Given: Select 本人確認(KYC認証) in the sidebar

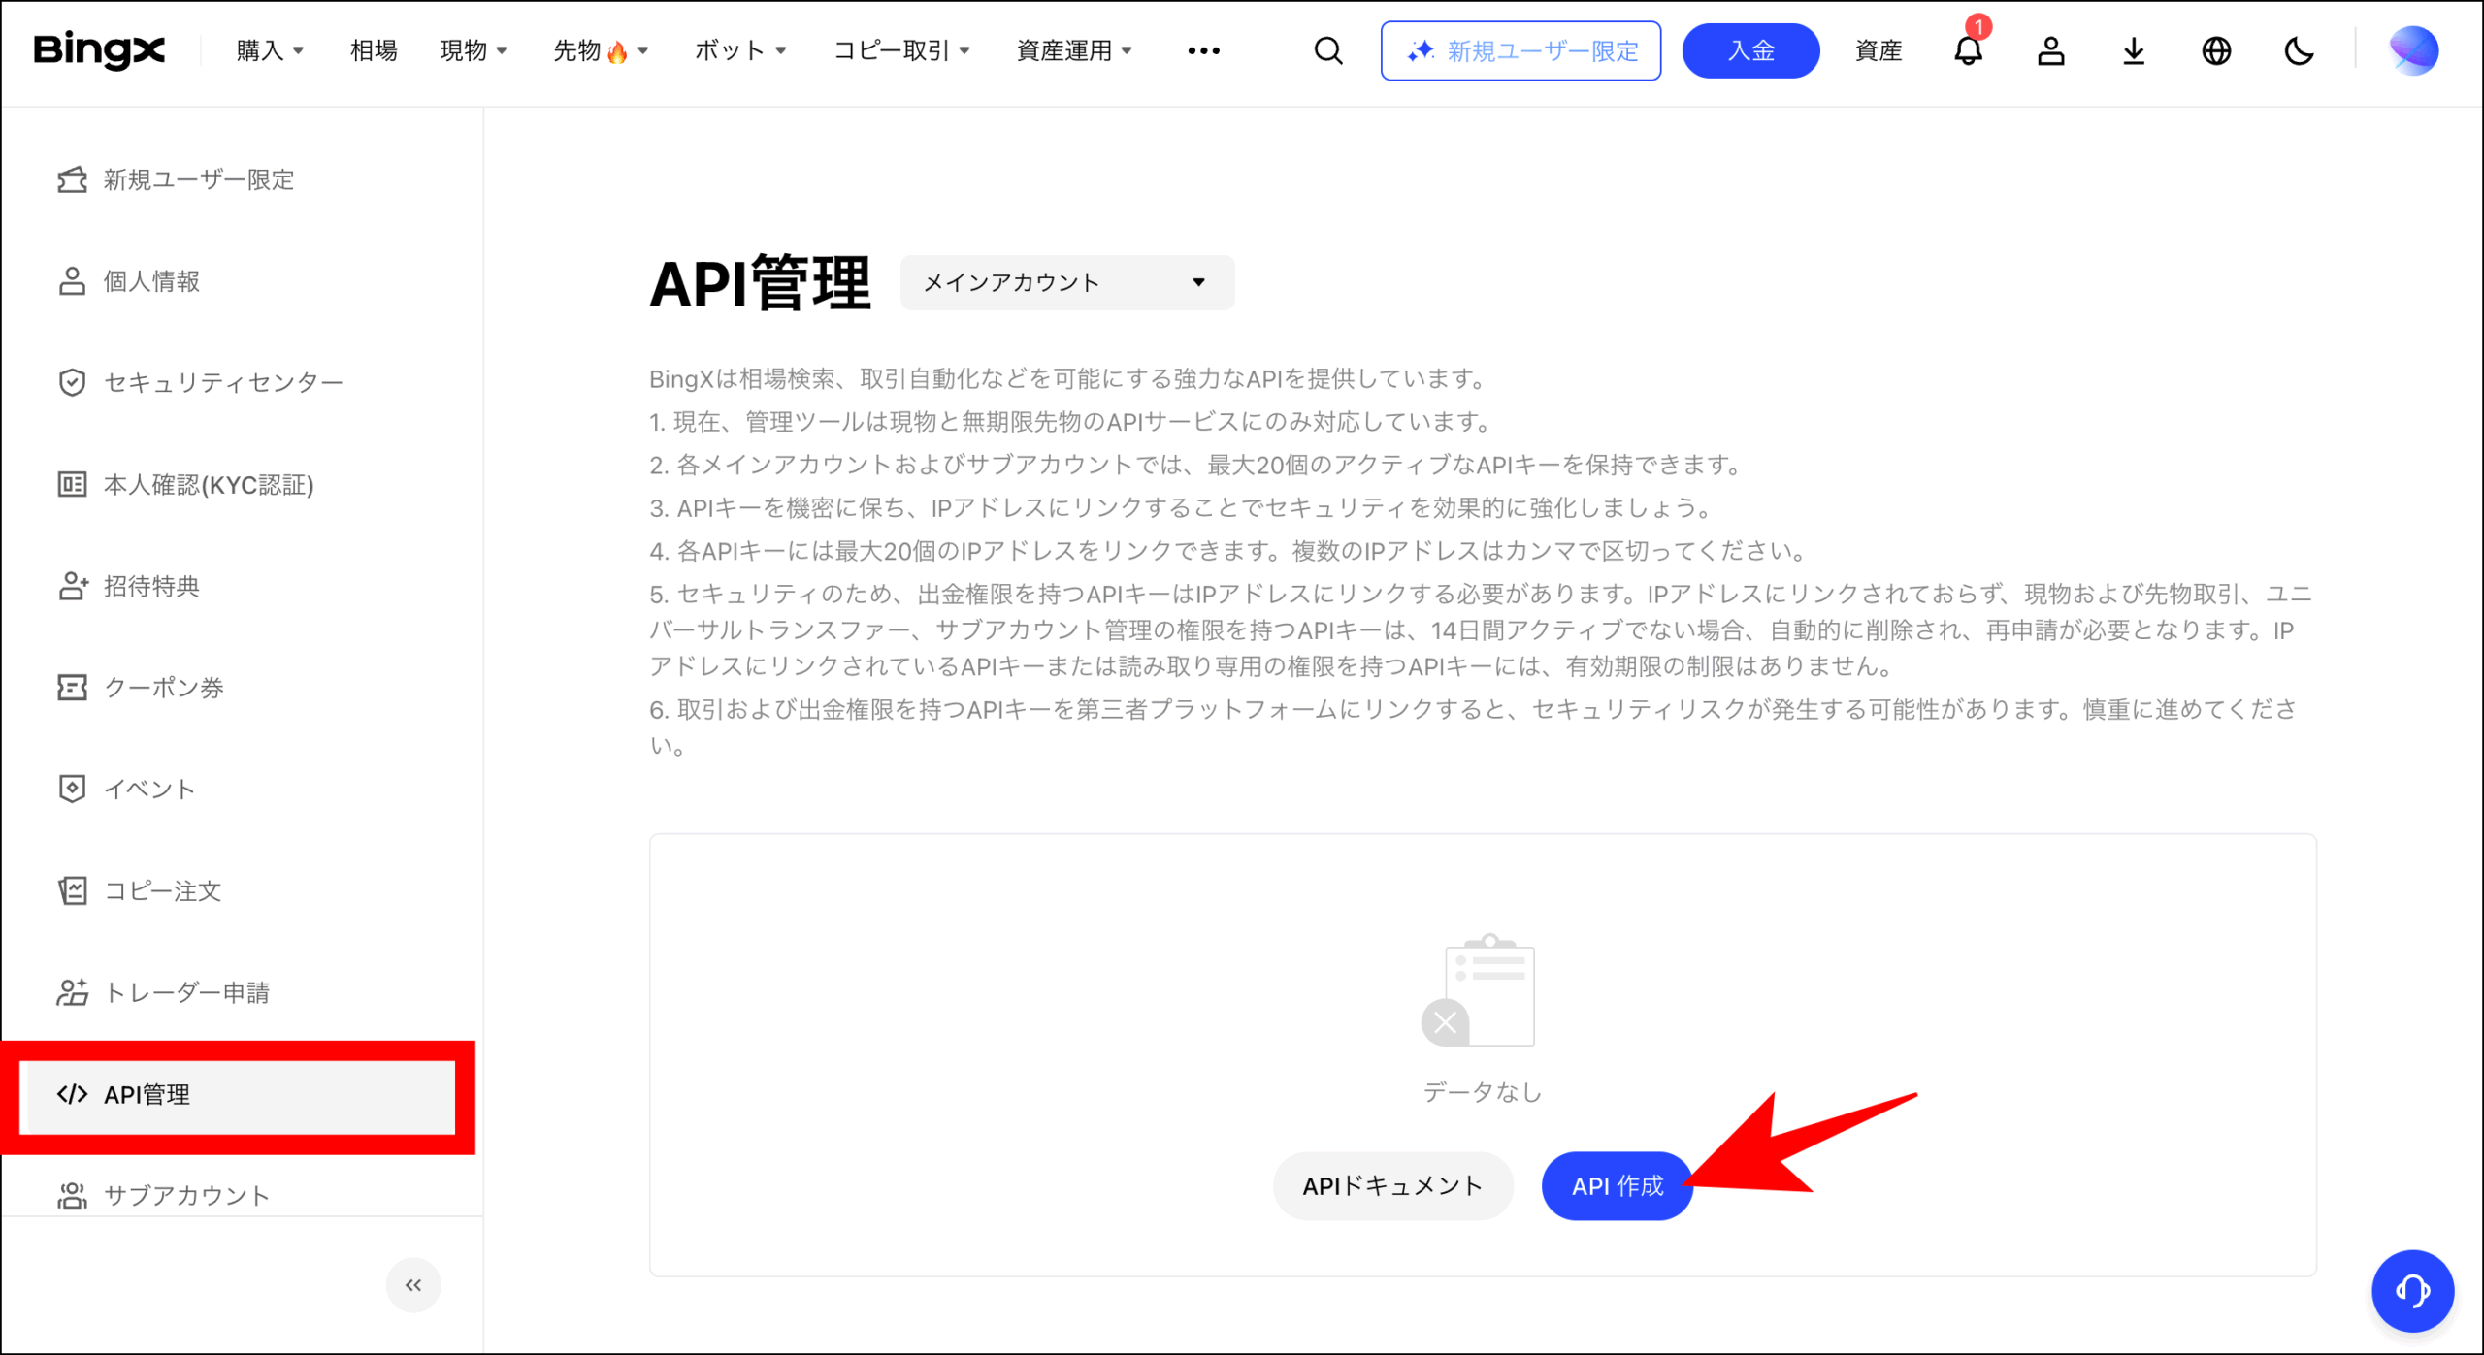Looking at the screenshot, I should pos(209,484).
